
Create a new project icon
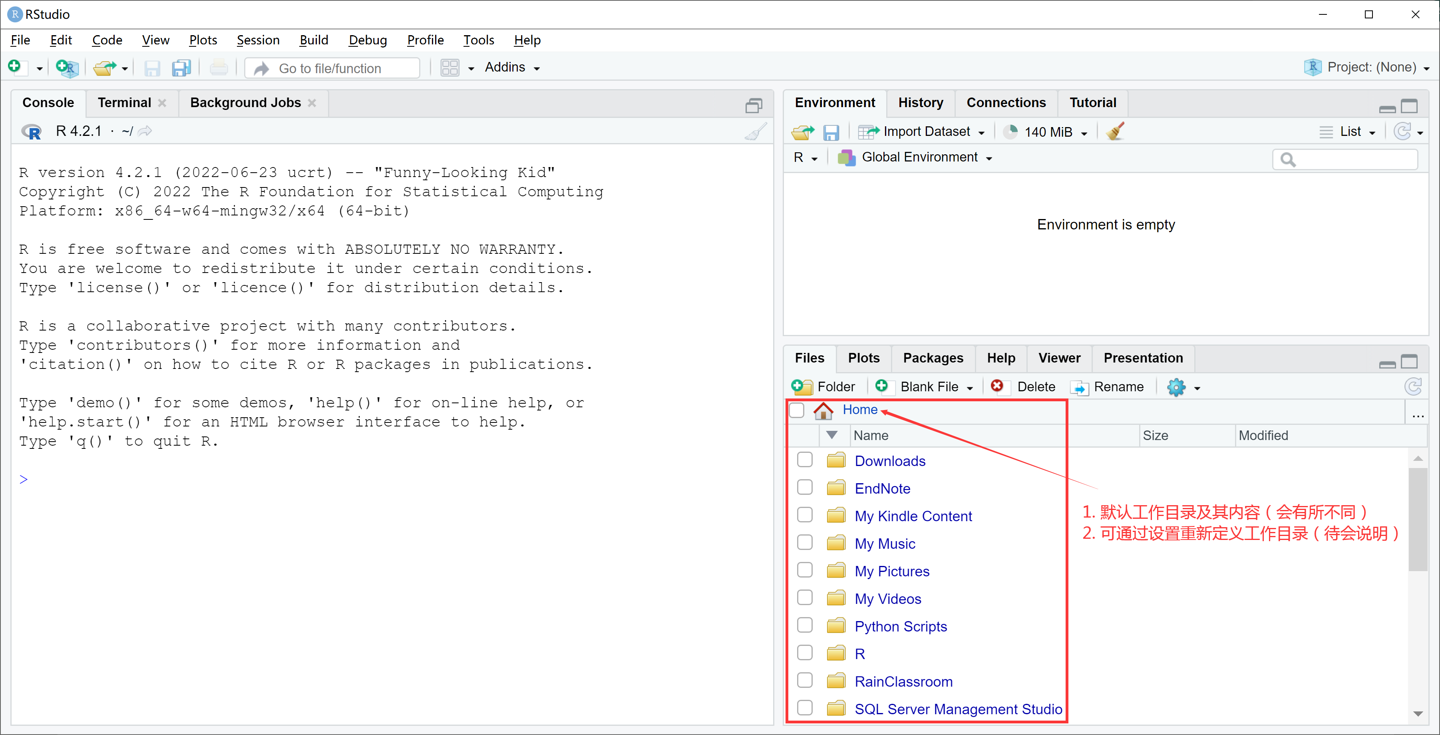point(67,68)
